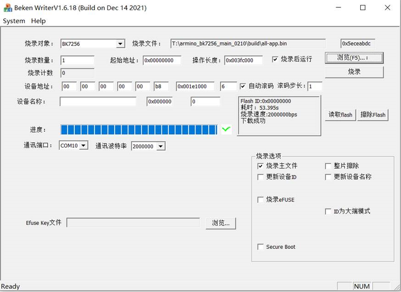Screen dimensions: 401x292
Task: Uncheck the 烧录后运行 checkbox
Action: (274, 60)
